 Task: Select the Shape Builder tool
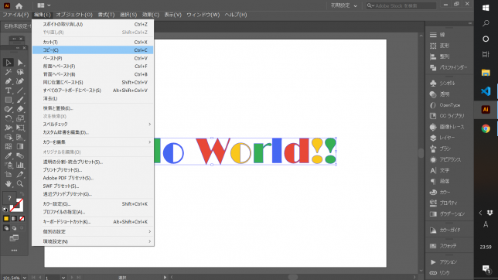[x=9, y=138]
